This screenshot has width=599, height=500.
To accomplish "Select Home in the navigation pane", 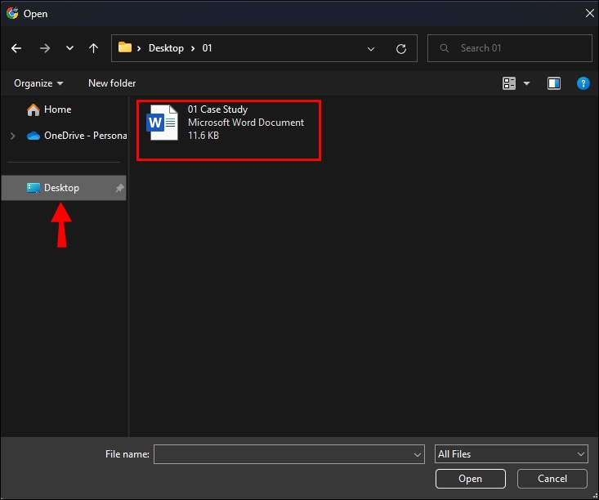I will coord(57,109).
